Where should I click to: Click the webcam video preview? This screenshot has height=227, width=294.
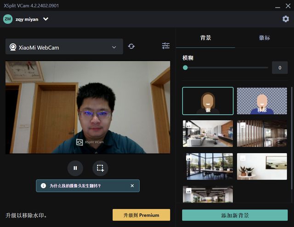(88, 107)
